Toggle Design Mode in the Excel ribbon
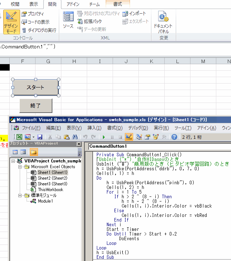This screenshot has width=231, height=261. (11, 22)
